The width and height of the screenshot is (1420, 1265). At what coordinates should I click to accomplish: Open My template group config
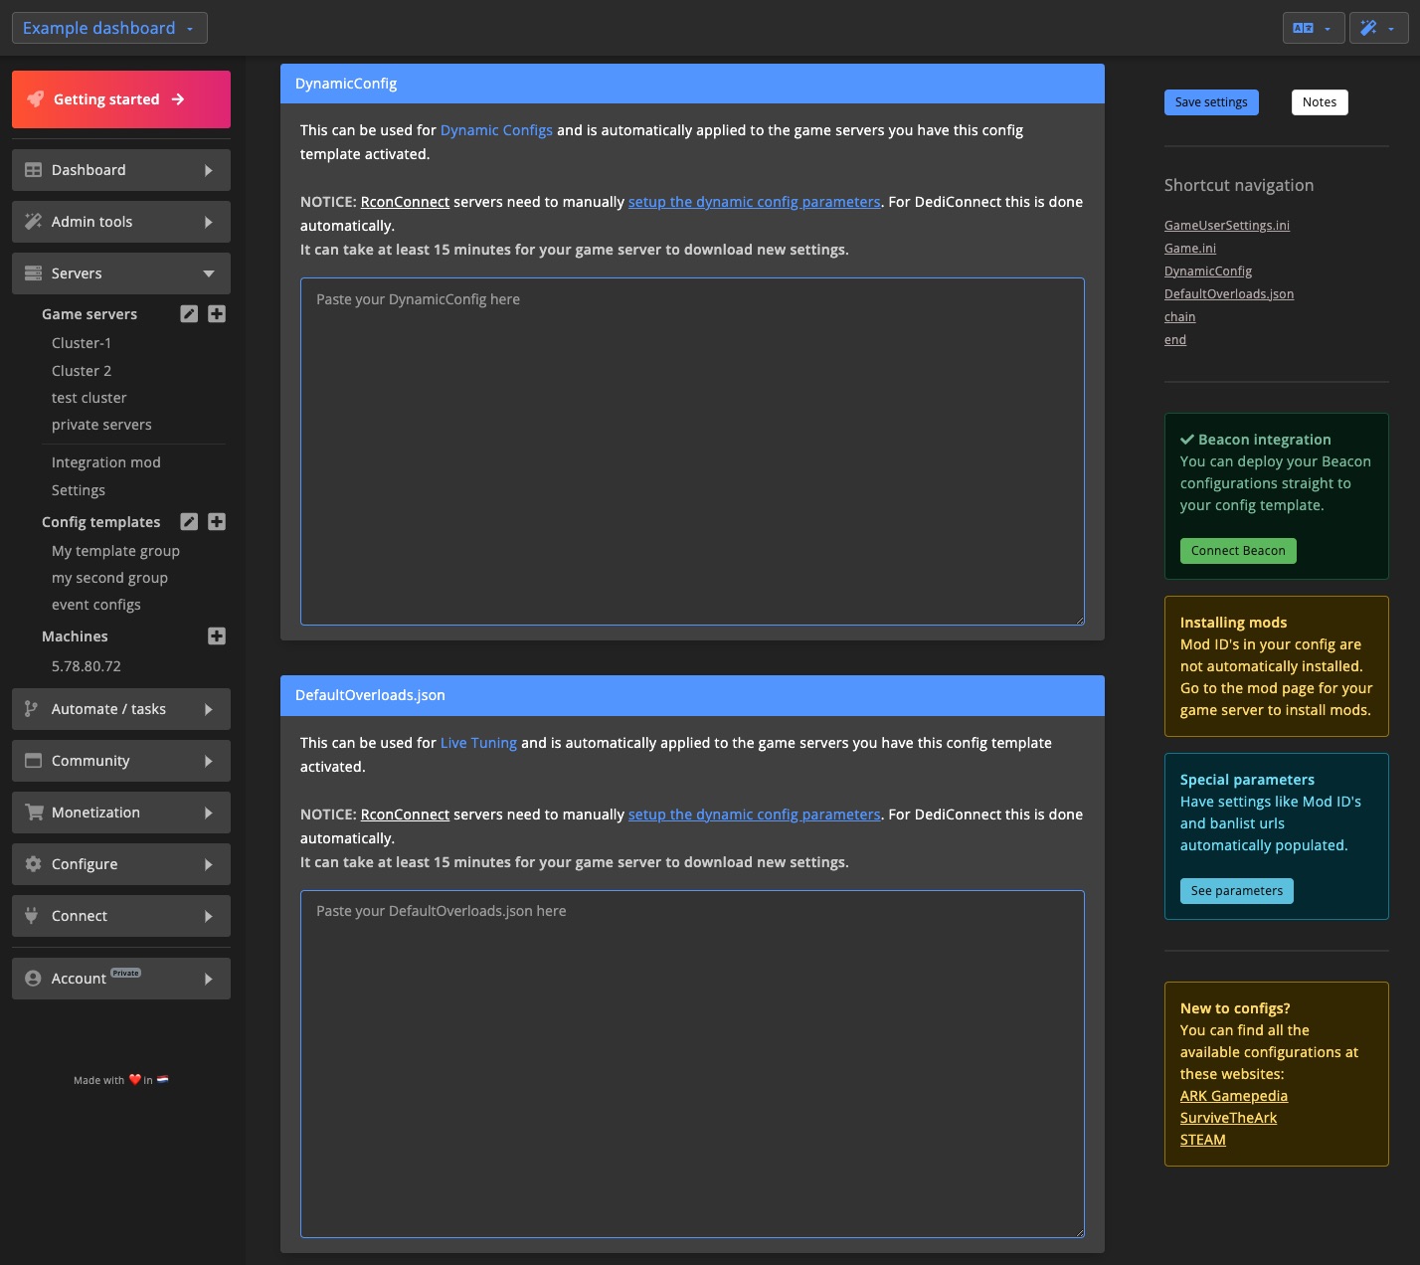(x=115, y=550)
